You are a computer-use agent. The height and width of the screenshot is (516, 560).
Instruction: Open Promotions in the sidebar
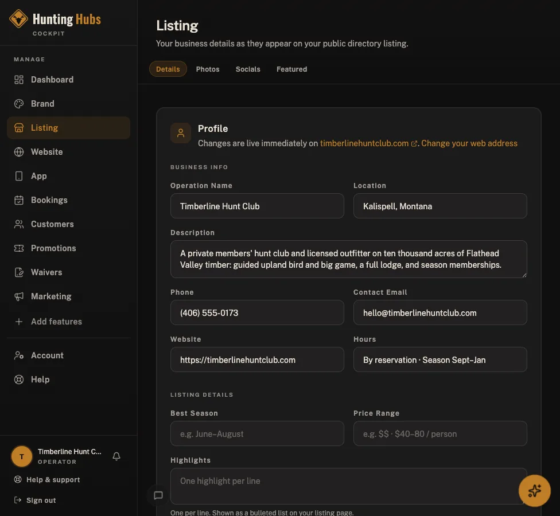click(69, 248)
